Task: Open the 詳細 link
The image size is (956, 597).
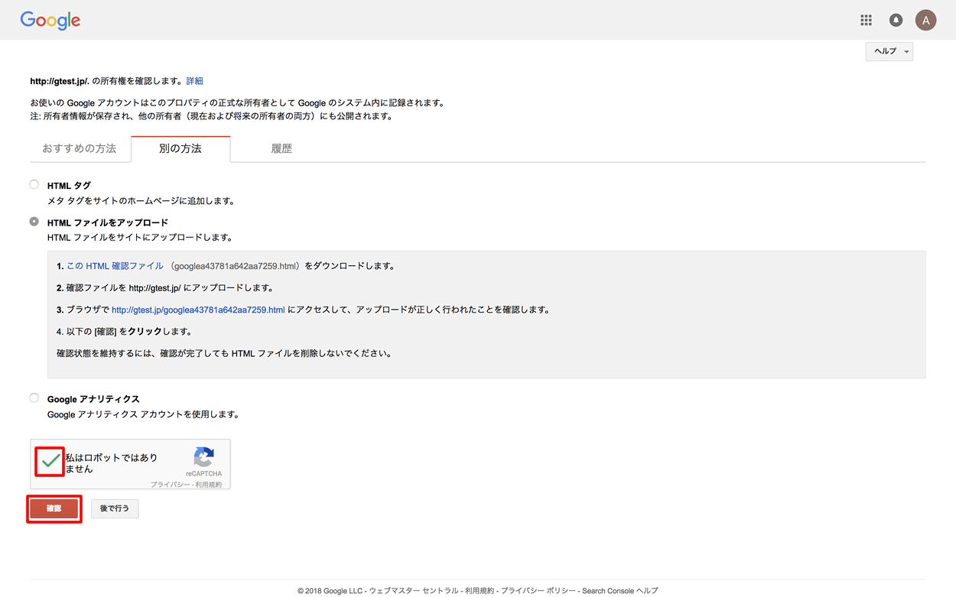Action: point(195,81)
